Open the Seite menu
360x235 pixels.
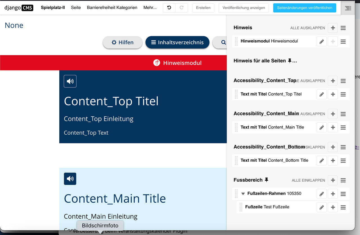coord(76,8)
